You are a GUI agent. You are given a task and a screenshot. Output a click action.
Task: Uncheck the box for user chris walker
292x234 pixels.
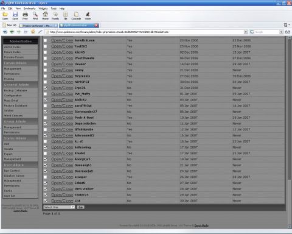pos(45,189)
